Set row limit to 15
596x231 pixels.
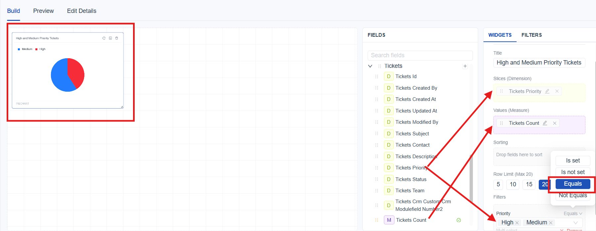[529, 184]
